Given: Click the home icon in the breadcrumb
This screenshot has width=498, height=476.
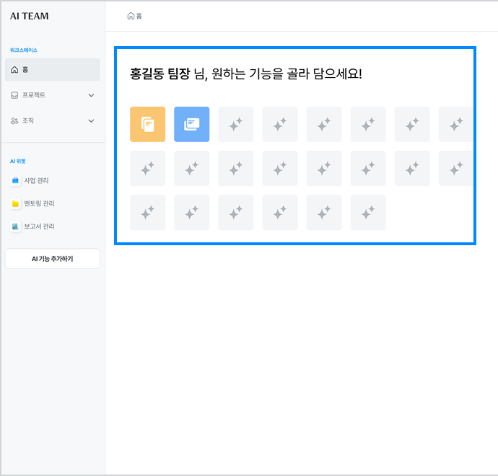Looking at the screenshot, I should 131,16.
